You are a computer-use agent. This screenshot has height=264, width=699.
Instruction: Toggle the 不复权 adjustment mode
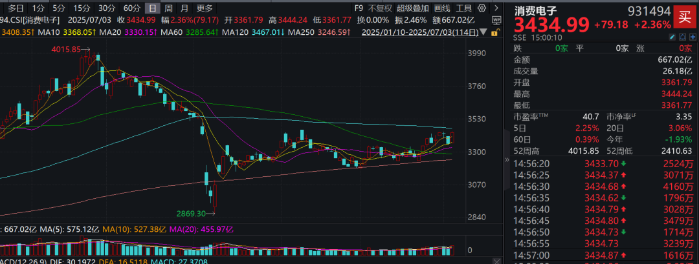(380, 8)
